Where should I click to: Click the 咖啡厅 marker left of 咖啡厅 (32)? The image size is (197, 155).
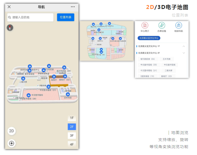[x=54, y=77]
